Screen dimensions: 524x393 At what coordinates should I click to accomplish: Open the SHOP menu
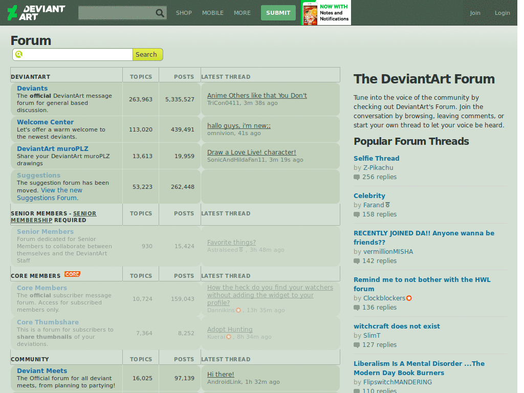click(184, 13)
